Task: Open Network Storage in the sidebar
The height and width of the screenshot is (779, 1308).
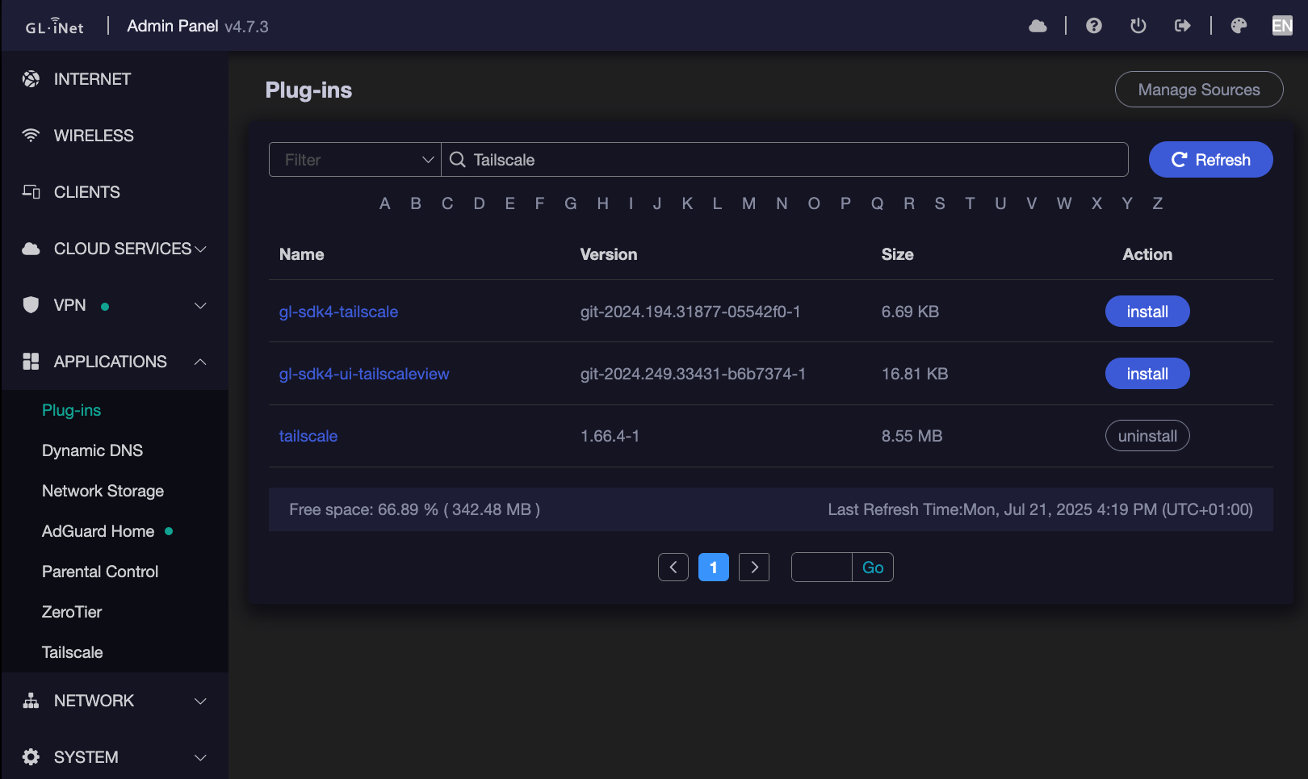Action: coord(103,491)
